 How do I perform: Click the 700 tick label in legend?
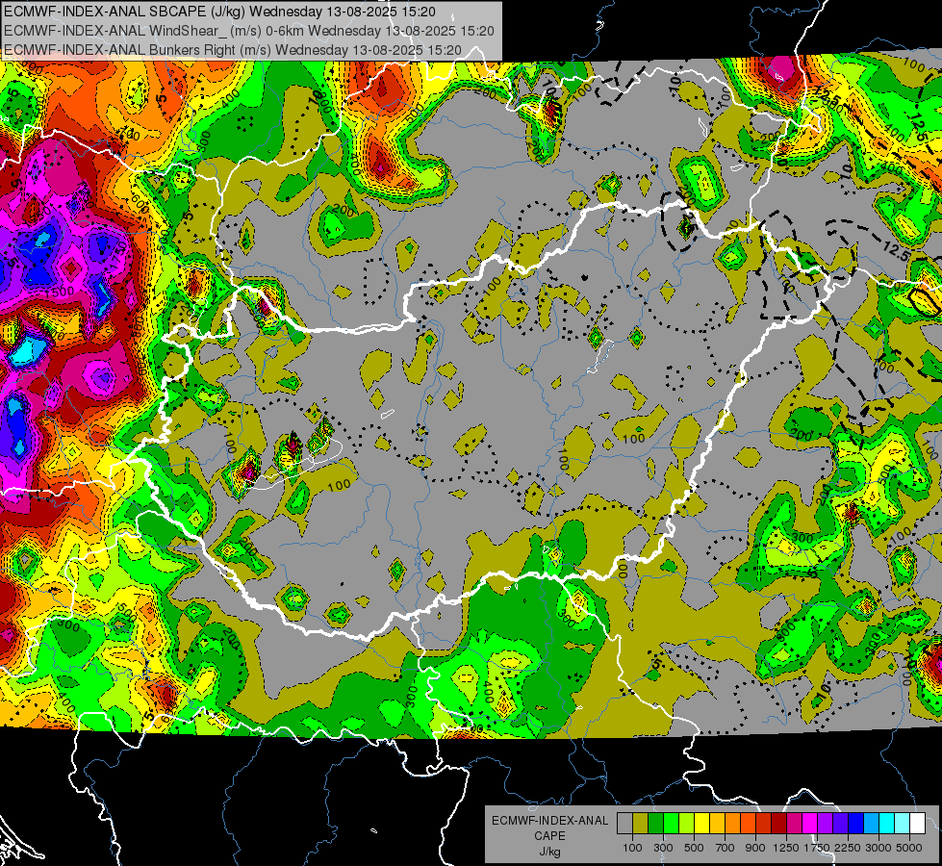pyautogui.click(x=726, y=848)
